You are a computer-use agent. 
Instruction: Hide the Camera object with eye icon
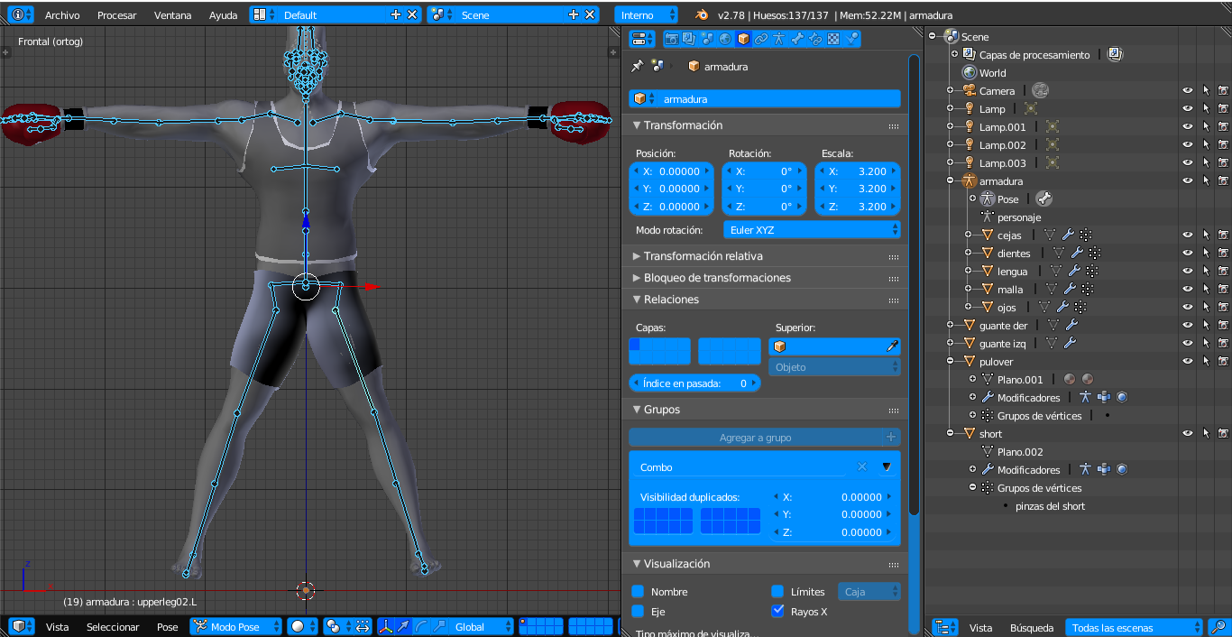pos(1188,90)
